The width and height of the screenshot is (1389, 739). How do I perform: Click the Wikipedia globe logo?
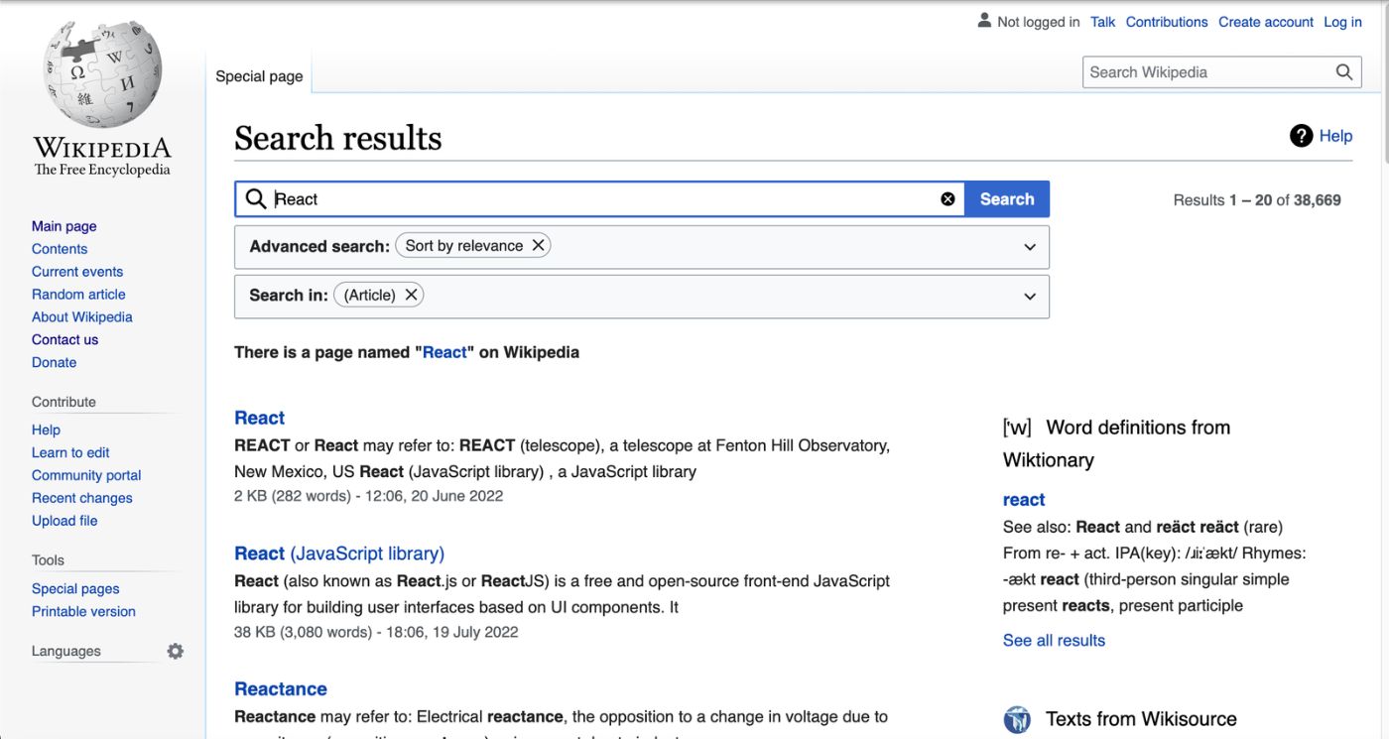(102, 72)
